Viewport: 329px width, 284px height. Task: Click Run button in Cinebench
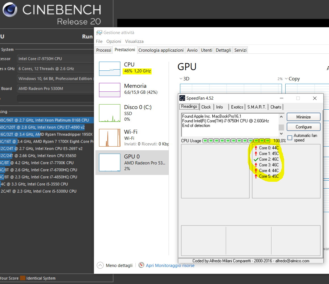[87, 37]
